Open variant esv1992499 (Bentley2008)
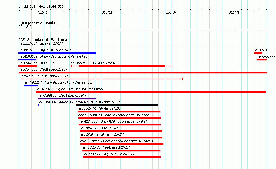This screenshot has height=169, width=276. tap(93, 63)
